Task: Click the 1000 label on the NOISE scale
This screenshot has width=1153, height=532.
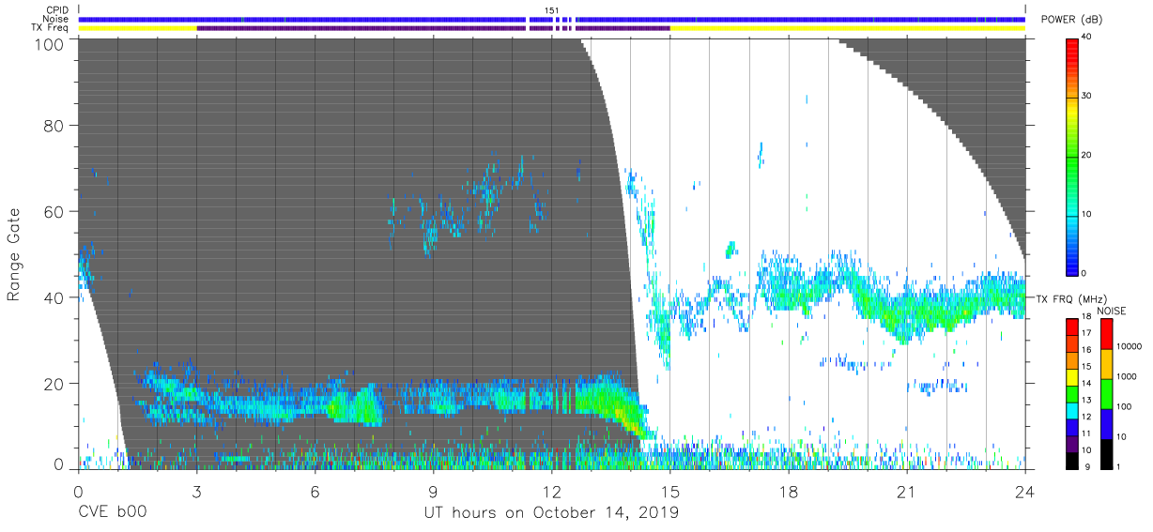Action: [x=1126, y=376]
